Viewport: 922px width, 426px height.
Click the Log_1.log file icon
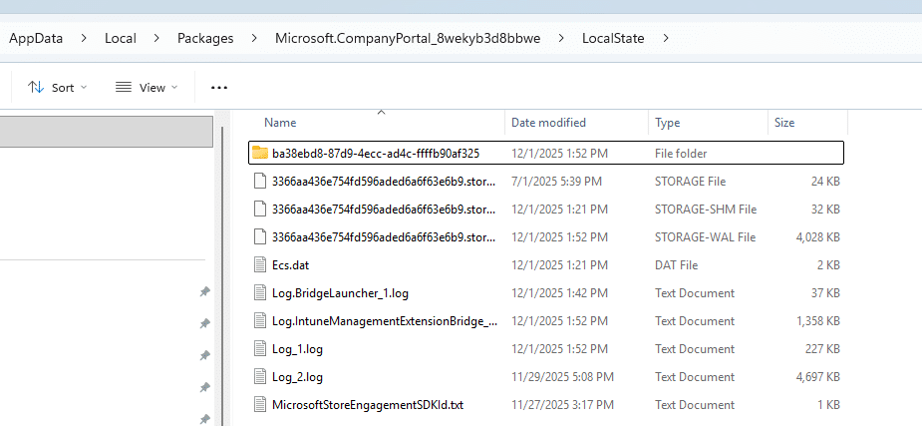[260, 349]
